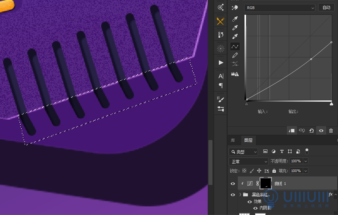Screen dimensions: 338x215
Task: Open the Character panel icon
Action: [x=221, y=76]
